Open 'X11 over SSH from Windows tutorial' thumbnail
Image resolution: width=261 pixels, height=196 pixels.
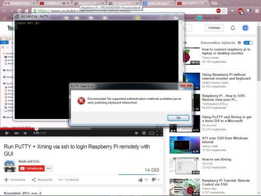[x=185, y=145]
